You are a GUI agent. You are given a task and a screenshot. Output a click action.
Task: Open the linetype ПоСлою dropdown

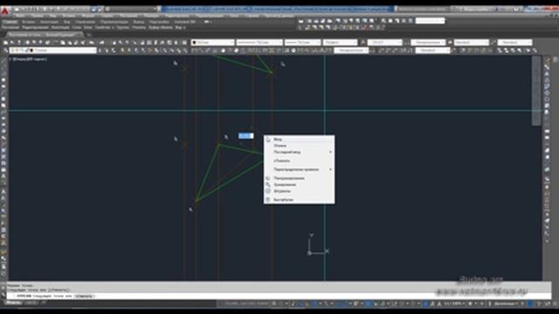pyautogui.click(x=259, y=43)
